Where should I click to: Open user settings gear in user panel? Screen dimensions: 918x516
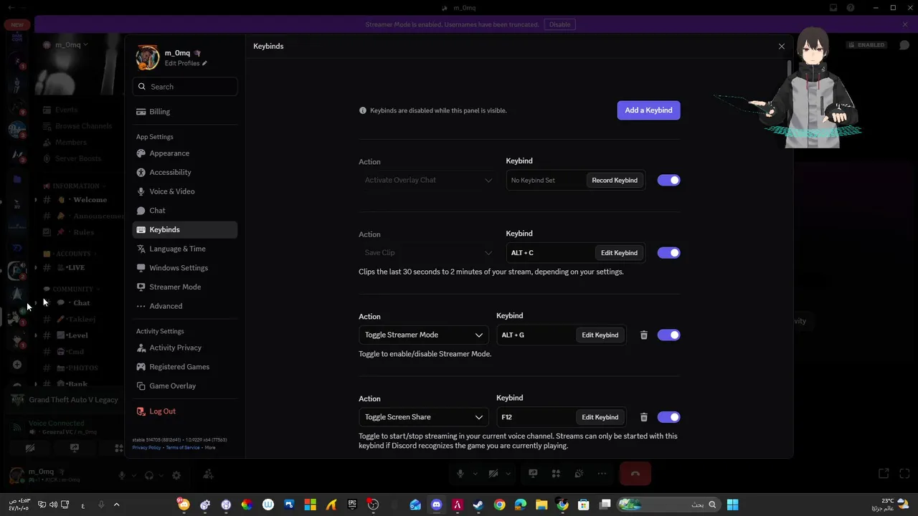pos(176,475)
